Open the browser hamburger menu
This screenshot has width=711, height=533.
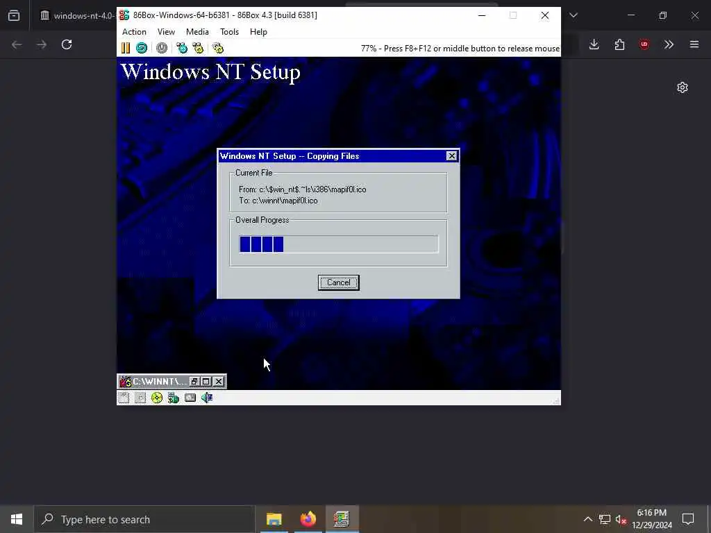click(x=694, y=44)
